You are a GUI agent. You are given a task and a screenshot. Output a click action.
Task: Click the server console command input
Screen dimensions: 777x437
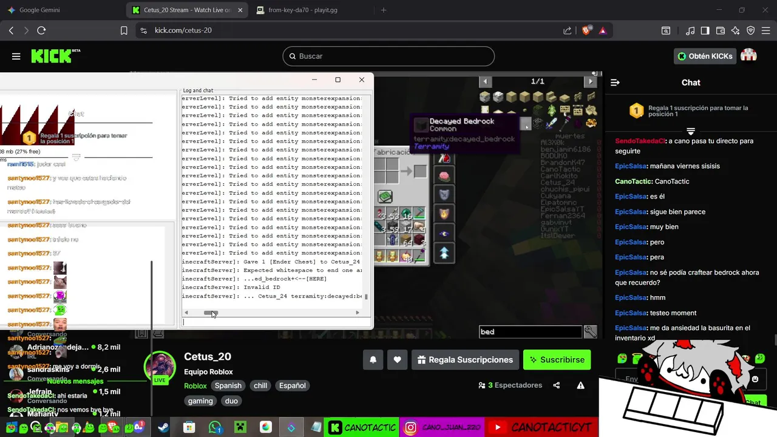click(277, 322)
